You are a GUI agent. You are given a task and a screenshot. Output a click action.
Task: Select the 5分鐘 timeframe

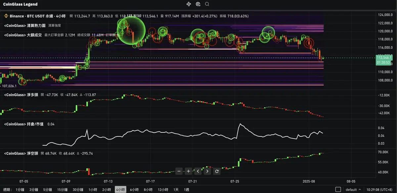click(48, 190)
